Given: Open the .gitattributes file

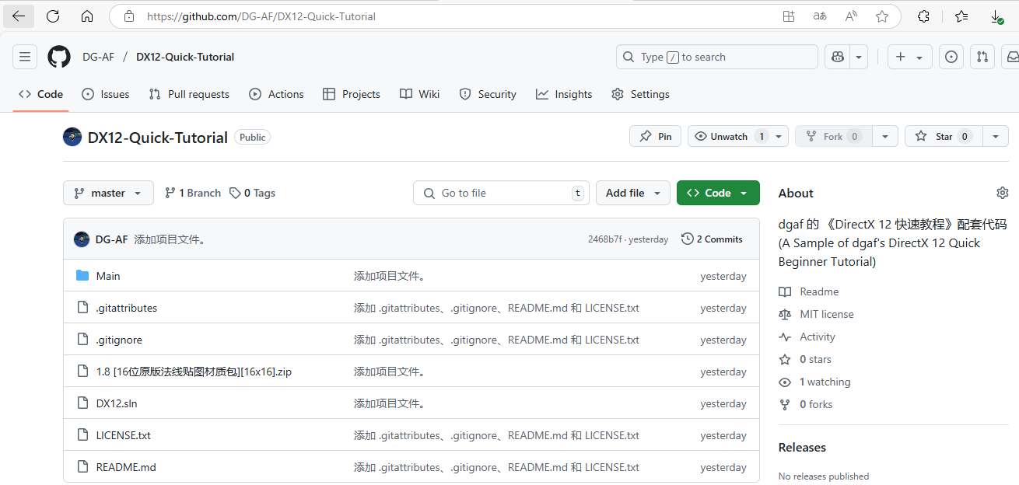Looking at the screenshot, I should pos(127,308).
